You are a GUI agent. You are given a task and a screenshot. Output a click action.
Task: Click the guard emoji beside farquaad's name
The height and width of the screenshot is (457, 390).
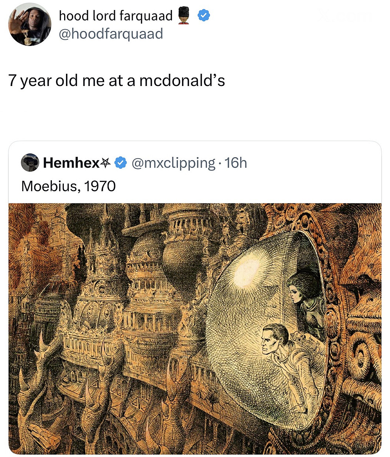pyautogui.click(x=184, y=16)
